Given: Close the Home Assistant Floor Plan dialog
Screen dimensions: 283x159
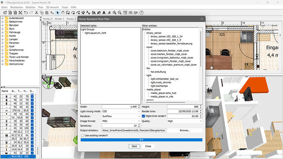Looking at the screenshot, I should click(x=202, y=19).
